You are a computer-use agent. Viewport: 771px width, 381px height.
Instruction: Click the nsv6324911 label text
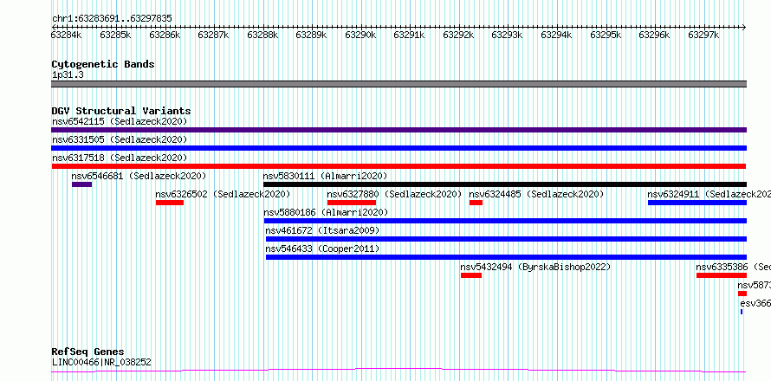(709, 194)
